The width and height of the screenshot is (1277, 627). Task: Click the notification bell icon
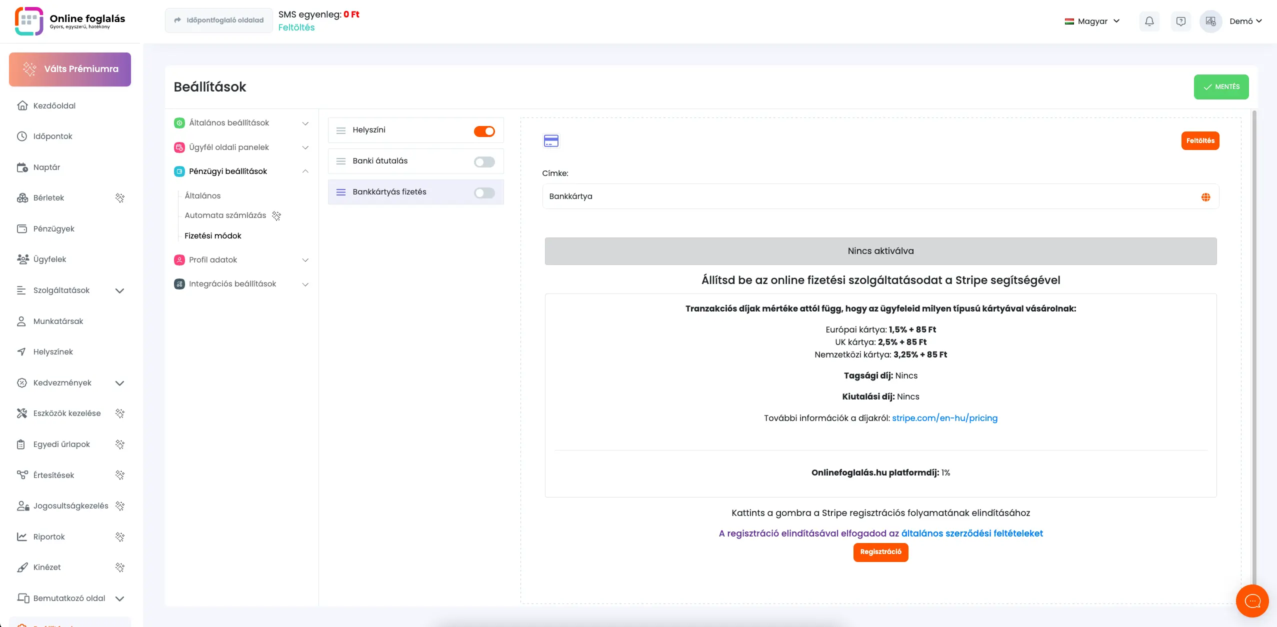(x=1149, y=21)
